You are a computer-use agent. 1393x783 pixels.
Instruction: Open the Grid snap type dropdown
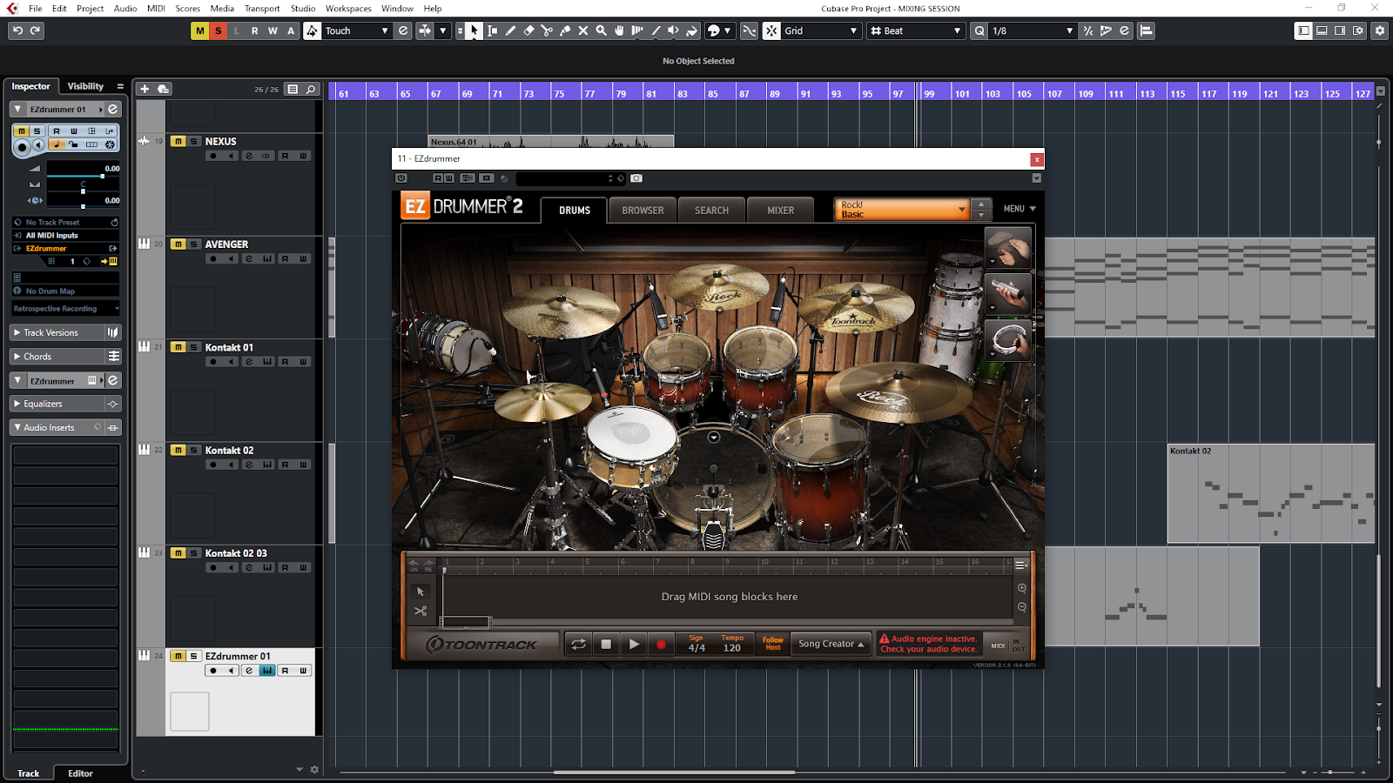click(x=821, y=30)
